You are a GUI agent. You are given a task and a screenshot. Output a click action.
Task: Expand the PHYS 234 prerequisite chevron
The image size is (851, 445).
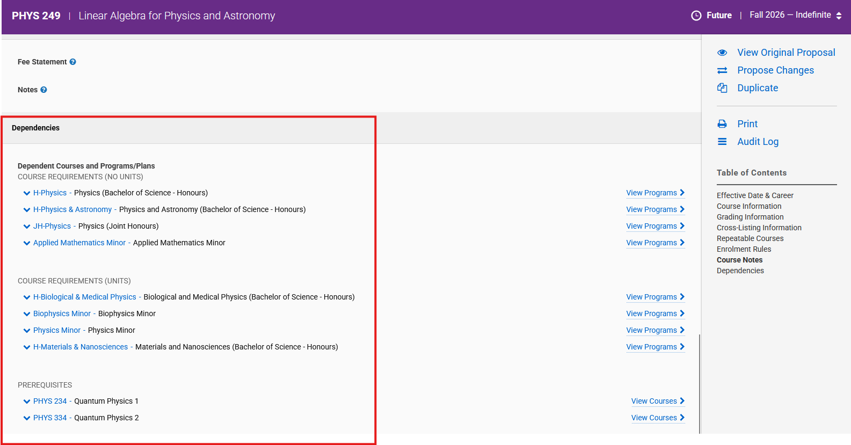point(27,402)
